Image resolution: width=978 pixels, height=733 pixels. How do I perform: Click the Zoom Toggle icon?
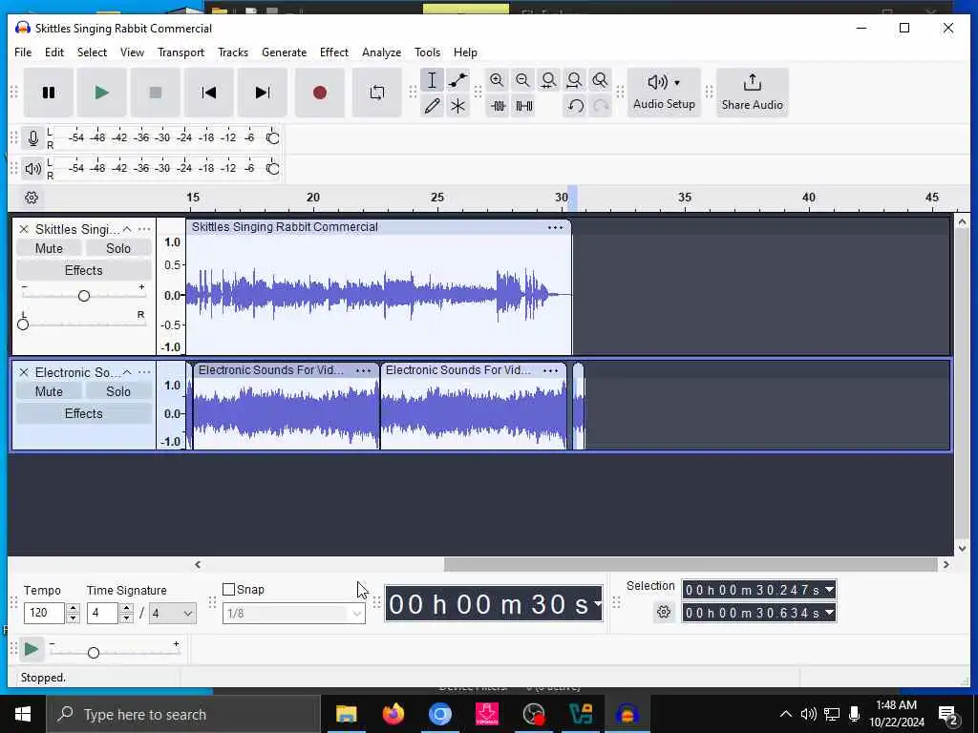600,80
